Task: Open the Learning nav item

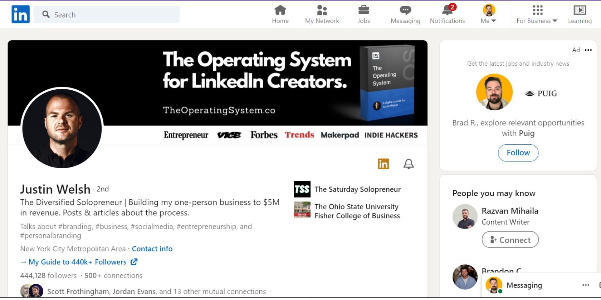Action: (x=580, y=14)
